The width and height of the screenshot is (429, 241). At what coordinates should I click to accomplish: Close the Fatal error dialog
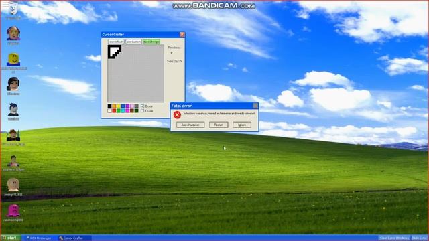coord(255,106)
